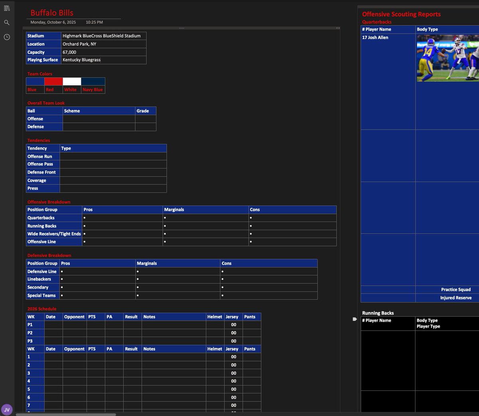This screenshot has height=416, width=479.
Task: Click Running Backs heading in scouting reports
Action: click(378, 313)
